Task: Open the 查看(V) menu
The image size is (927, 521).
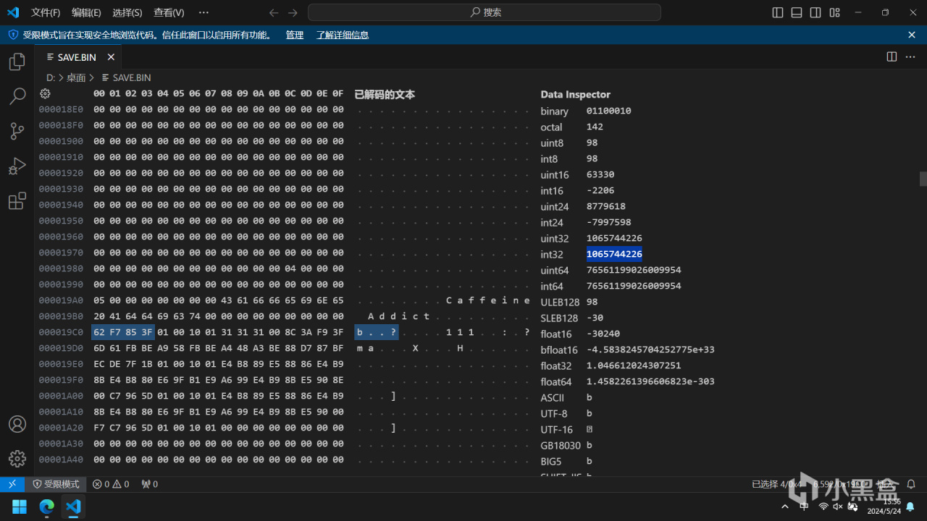Action: coord(169,12)
